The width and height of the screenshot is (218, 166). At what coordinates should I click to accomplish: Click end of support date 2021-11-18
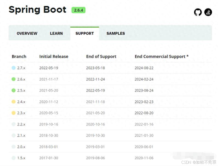point(95,102)
